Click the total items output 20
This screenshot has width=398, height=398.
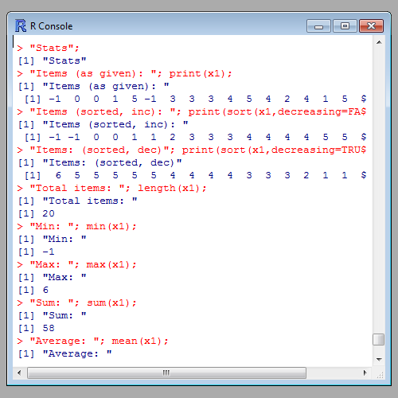tap(49, 213)
